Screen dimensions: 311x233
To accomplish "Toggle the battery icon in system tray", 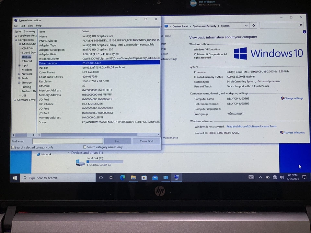I will [267, 177].
